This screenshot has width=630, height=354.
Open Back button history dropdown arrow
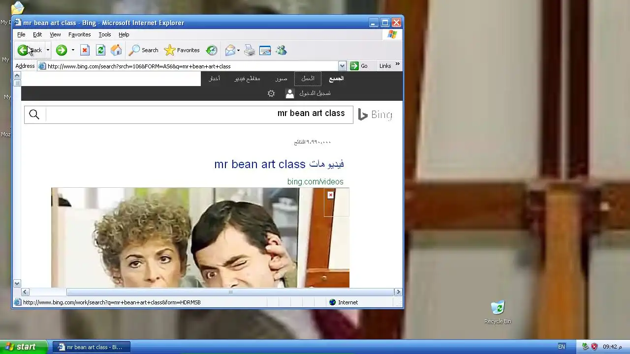(48, 50)
